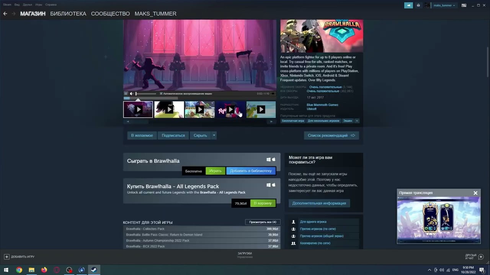Click the tray volume speaker icon
The width and height of the screenshot is (490, 275).
pyautogui.click(x=442, y=270)
